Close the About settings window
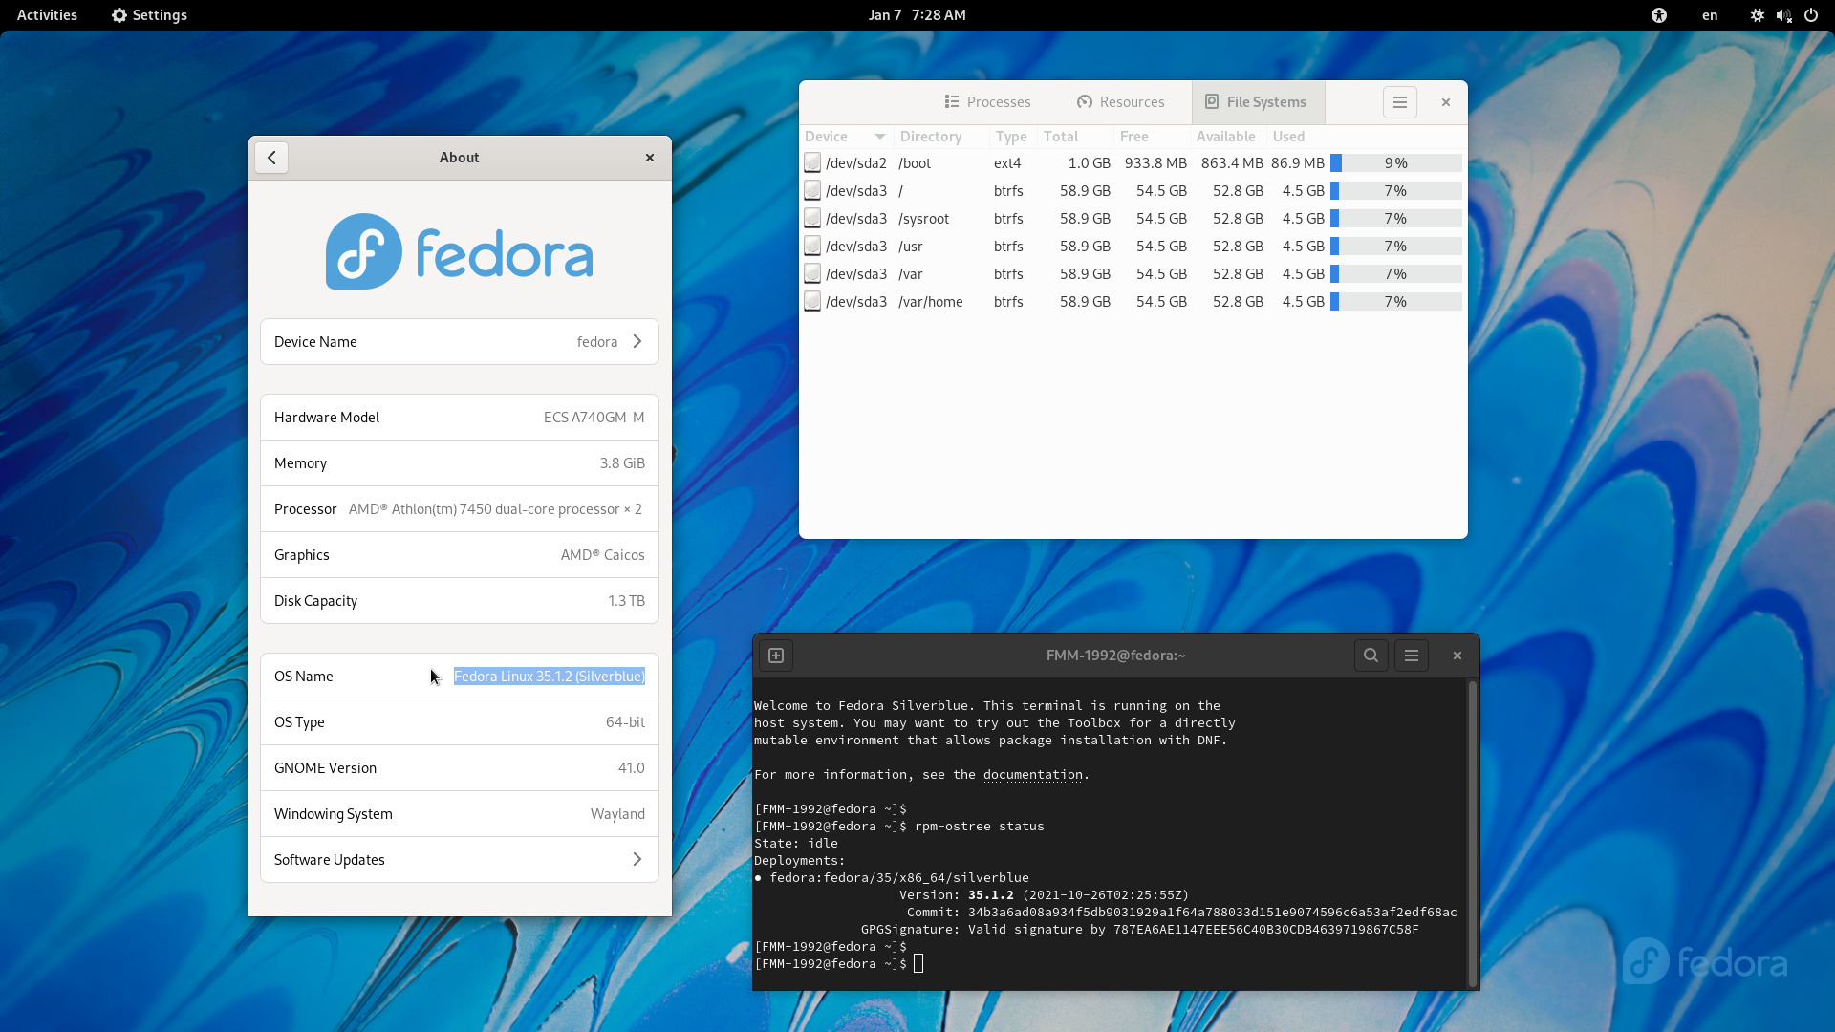This screenshot has width=1835, height=1032. [650, 158]
